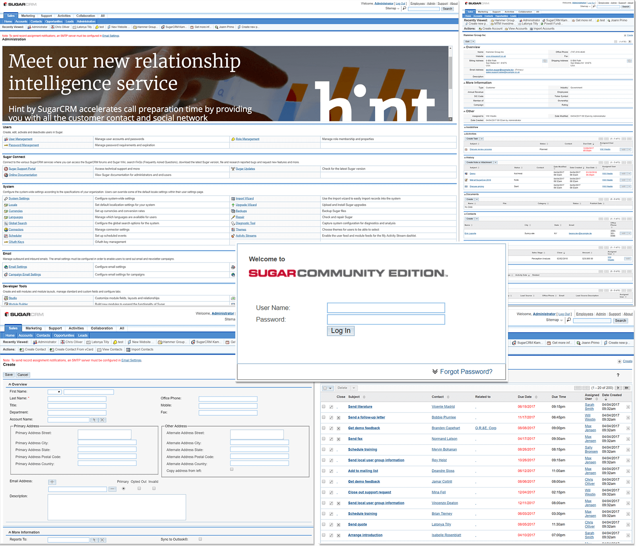Click the add email address plus button
Screen dimensions: 636x546
pyautogui.click(x=52, y=482)
